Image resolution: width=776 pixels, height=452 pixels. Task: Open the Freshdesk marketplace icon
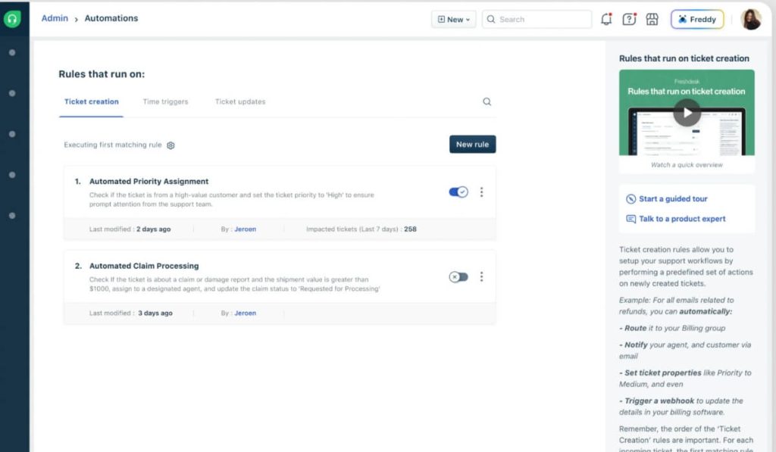pos(652,19)
